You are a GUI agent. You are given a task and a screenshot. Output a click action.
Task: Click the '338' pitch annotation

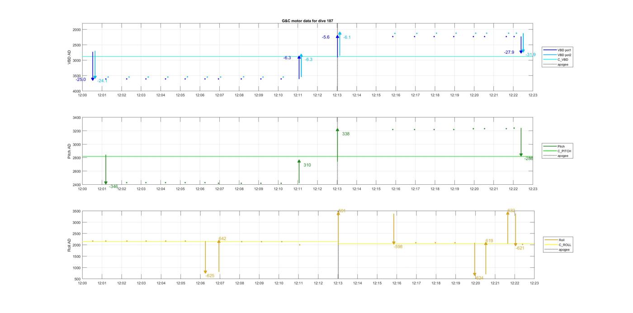[346, 134]
